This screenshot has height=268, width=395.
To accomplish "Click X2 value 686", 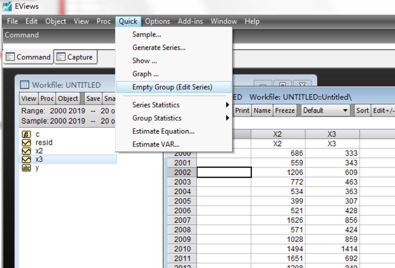I will click(278, 153).
